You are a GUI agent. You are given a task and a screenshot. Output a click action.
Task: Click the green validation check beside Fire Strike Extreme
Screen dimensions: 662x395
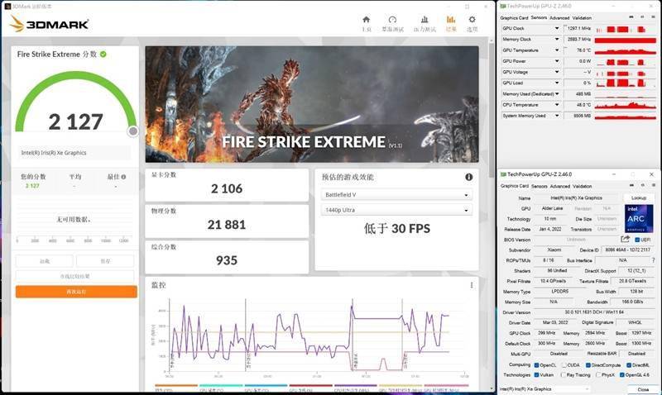click(x=103, y=54)
